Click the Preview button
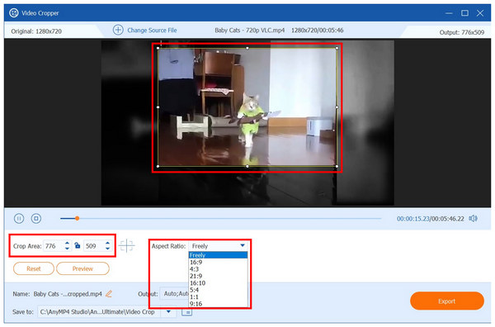Screen dimensions: 495x327 pyautogui.click(x=82, y=268)
